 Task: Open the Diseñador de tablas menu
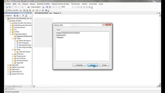44,4
